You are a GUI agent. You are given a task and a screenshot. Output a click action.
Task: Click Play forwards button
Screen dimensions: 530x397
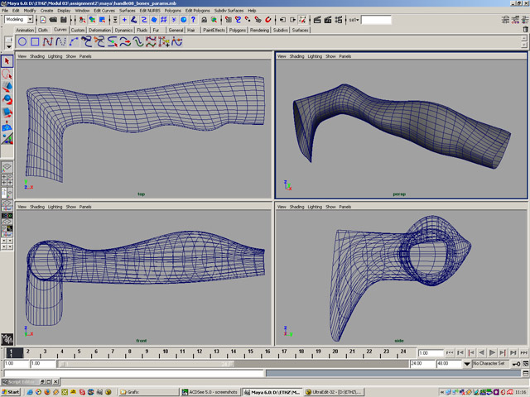point(493,353)
